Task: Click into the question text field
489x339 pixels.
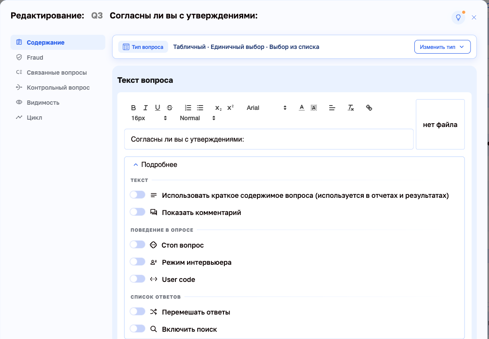Action: click(269, 139)
